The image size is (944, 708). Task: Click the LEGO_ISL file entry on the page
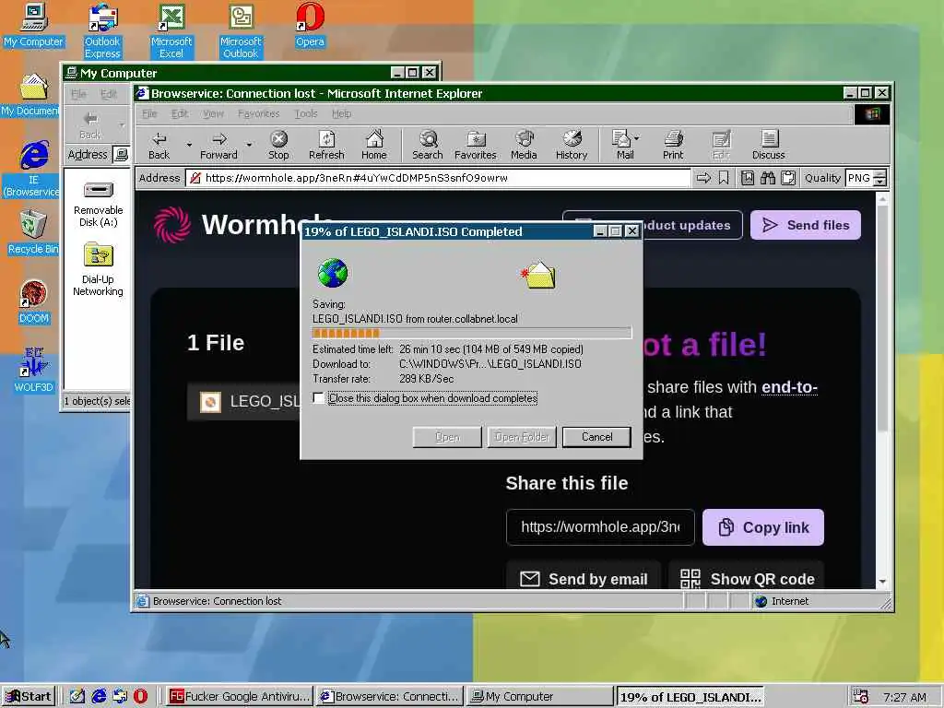(243, 402)
